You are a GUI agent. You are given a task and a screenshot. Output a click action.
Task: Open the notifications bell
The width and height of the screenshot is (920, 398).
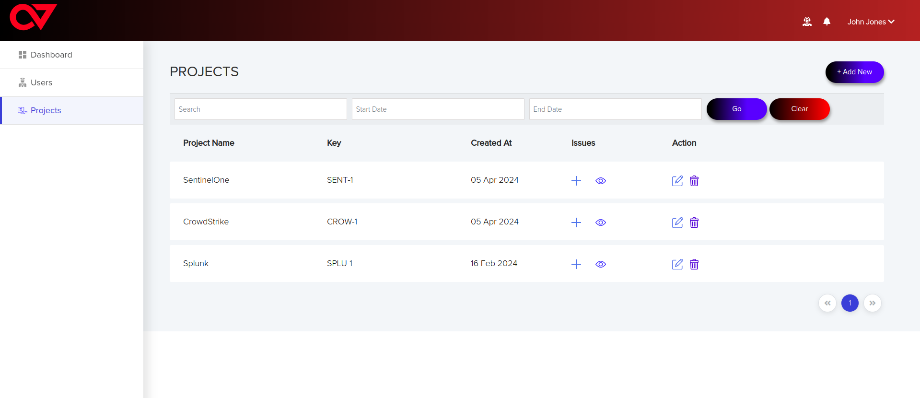827,22
